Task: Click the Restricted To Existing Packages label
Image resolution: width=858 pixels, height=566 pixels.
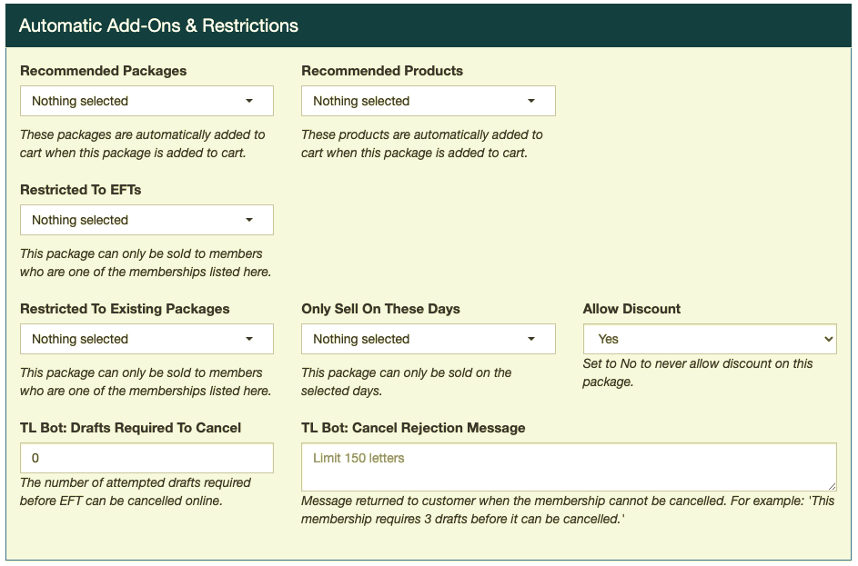Action: [x=125, y=309]
